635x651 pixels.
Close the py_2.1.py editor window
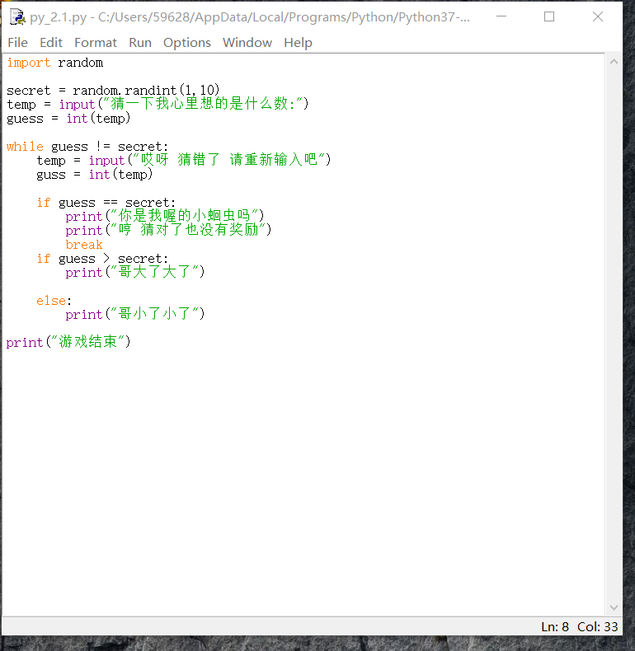tap(598, 16)
